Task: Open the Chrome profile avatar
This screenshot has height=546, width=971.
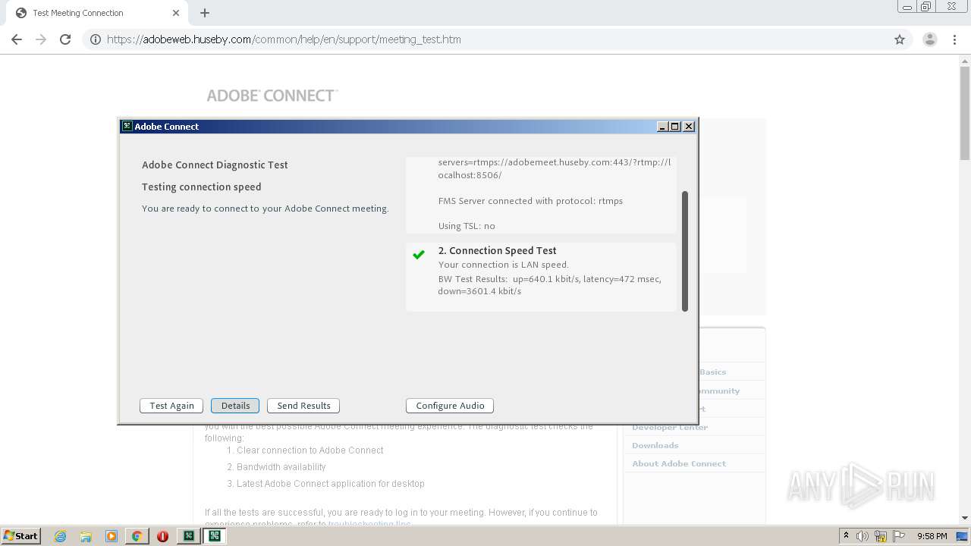Action: (x=929, y=39)
